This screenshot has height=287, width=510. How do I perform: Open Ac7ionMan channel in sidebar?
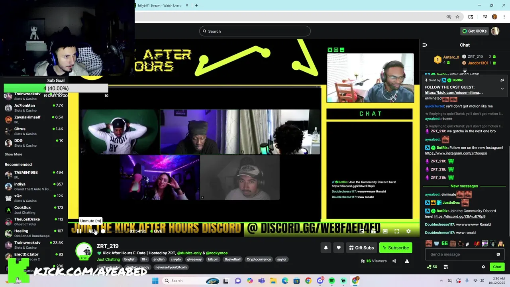34,108
